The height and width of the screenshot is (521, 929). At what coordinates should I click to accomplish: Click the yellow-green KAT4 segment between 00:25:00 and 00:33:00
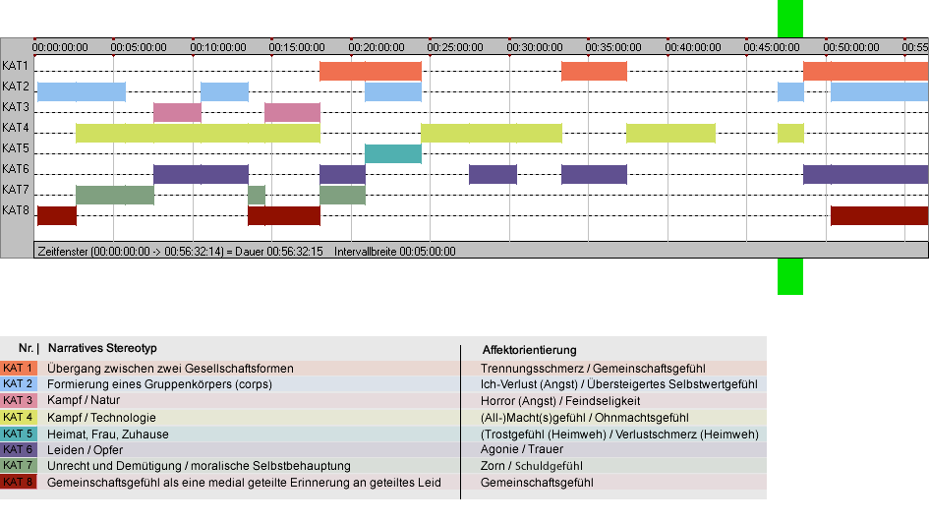[492, 134]
